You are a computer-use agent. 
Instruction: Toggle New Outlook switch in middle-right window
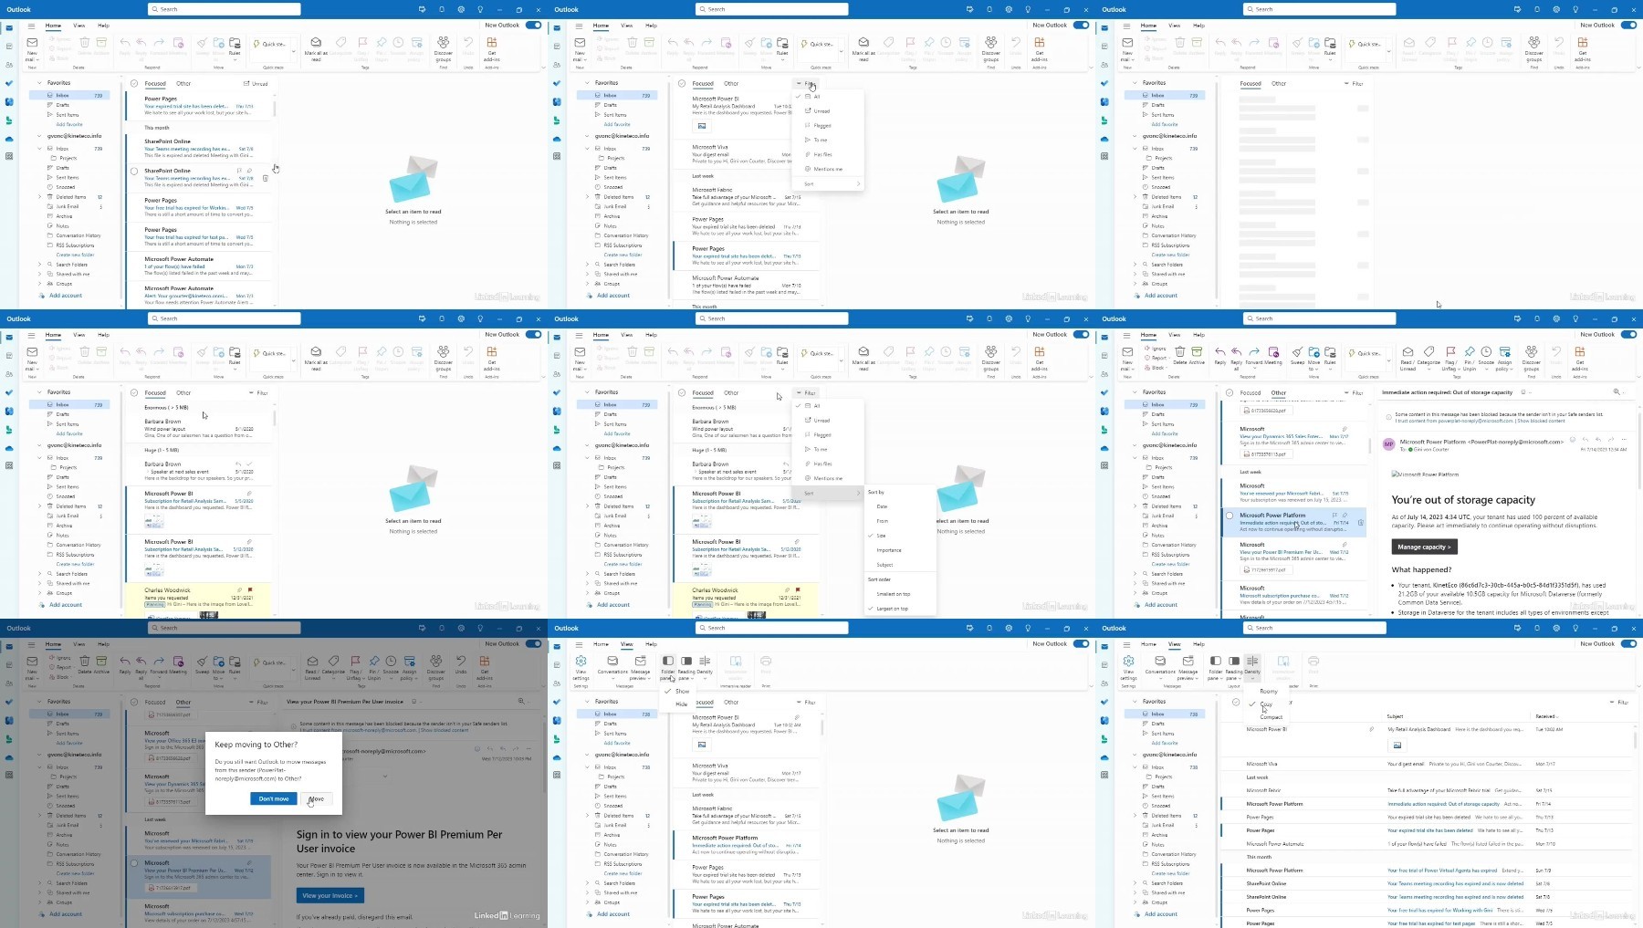pyautogui.click(x=1629, y=335)
